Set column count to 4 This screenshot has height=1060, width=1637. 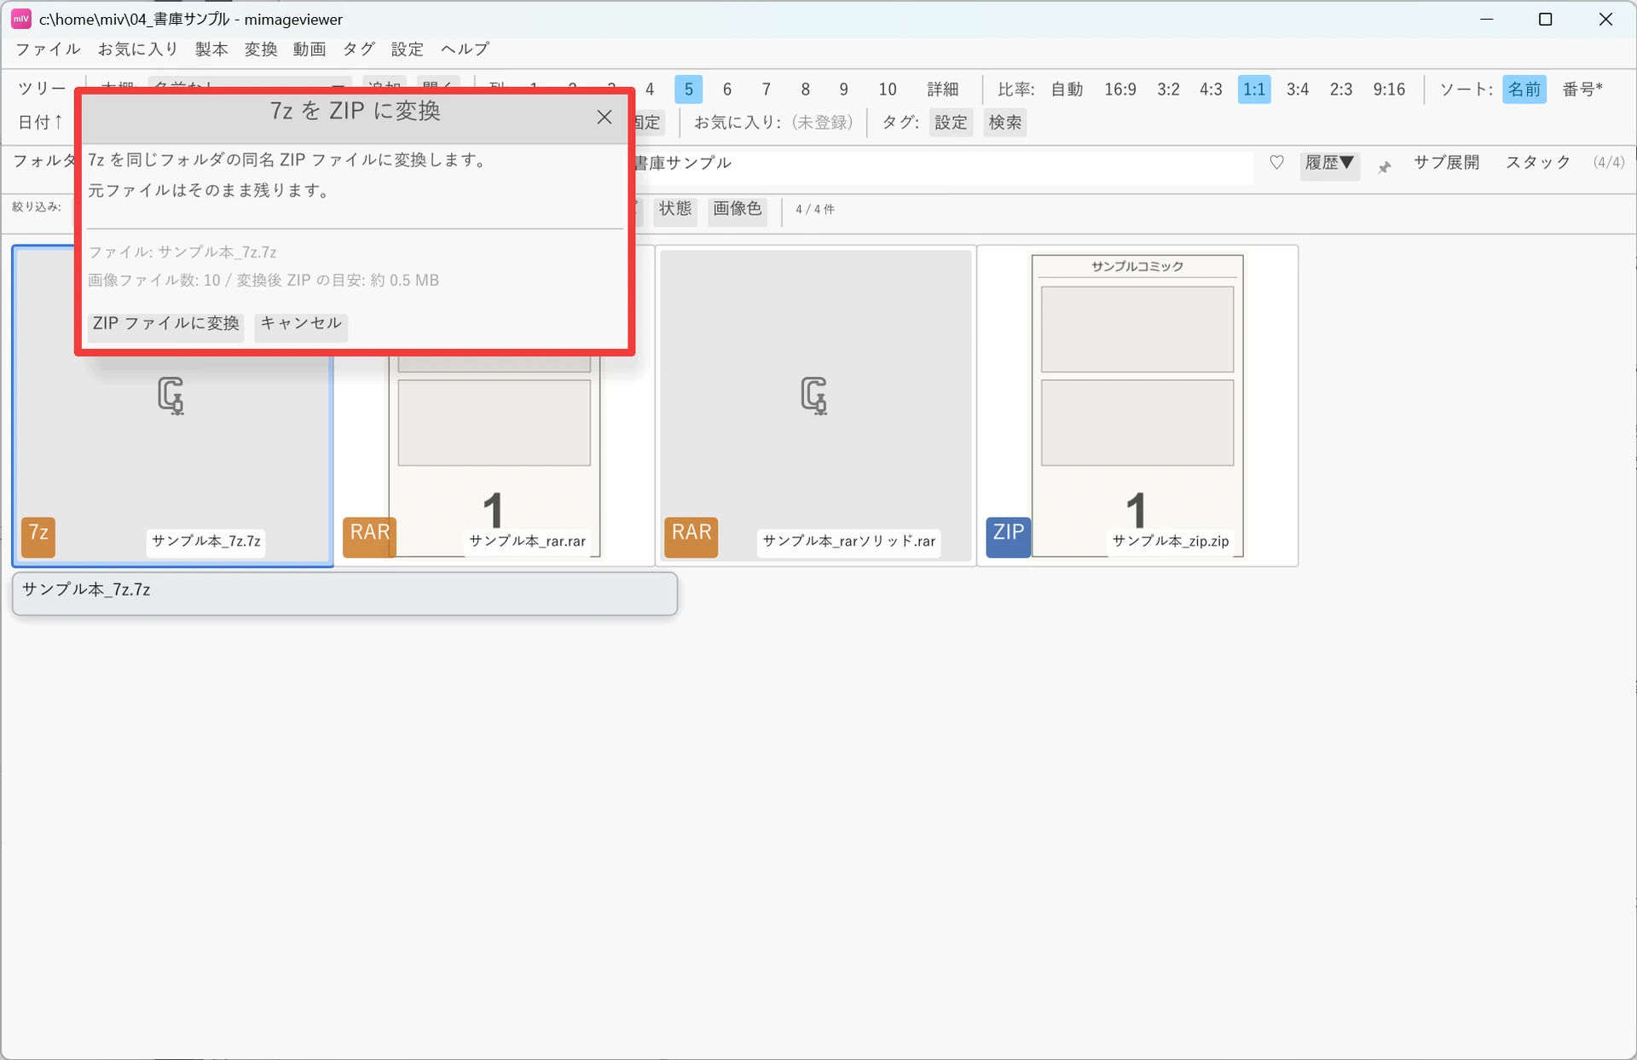click(650, 89)
